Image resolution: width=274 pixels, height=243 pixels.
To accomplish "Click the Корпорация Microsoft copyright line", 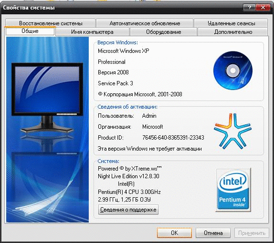I will (140, 94).
